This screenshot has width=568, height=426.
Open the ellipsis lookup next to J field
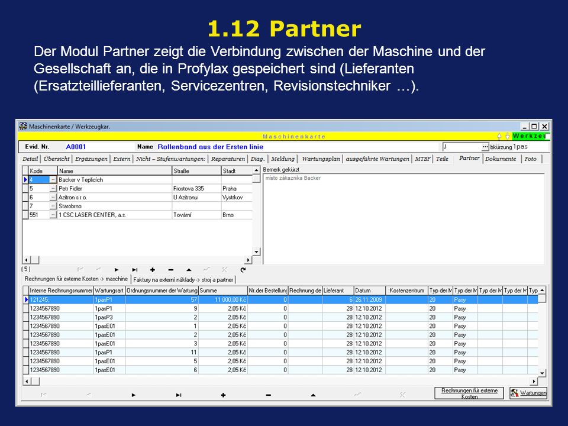coord(485,147)
